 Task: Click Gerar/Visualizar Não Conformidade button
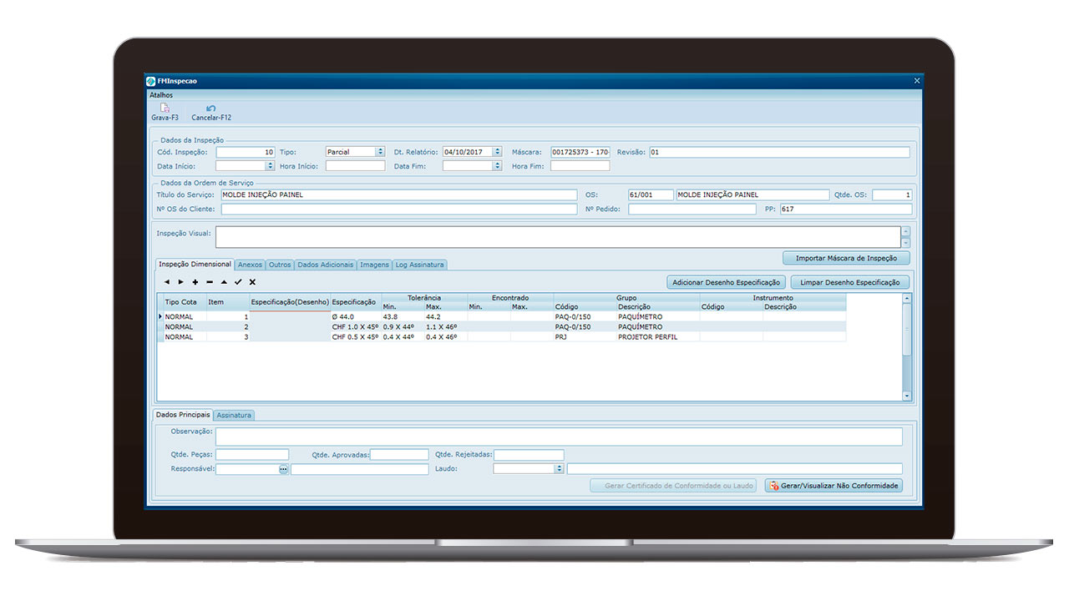pos(833,485)
